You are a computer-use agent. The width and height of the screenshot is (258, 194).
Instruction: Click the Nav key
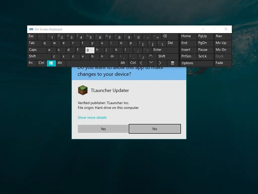click(223, 36)
